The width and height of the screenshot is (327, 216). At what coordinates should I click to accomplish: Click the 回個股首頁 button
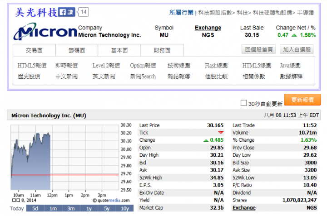(258, 49)
